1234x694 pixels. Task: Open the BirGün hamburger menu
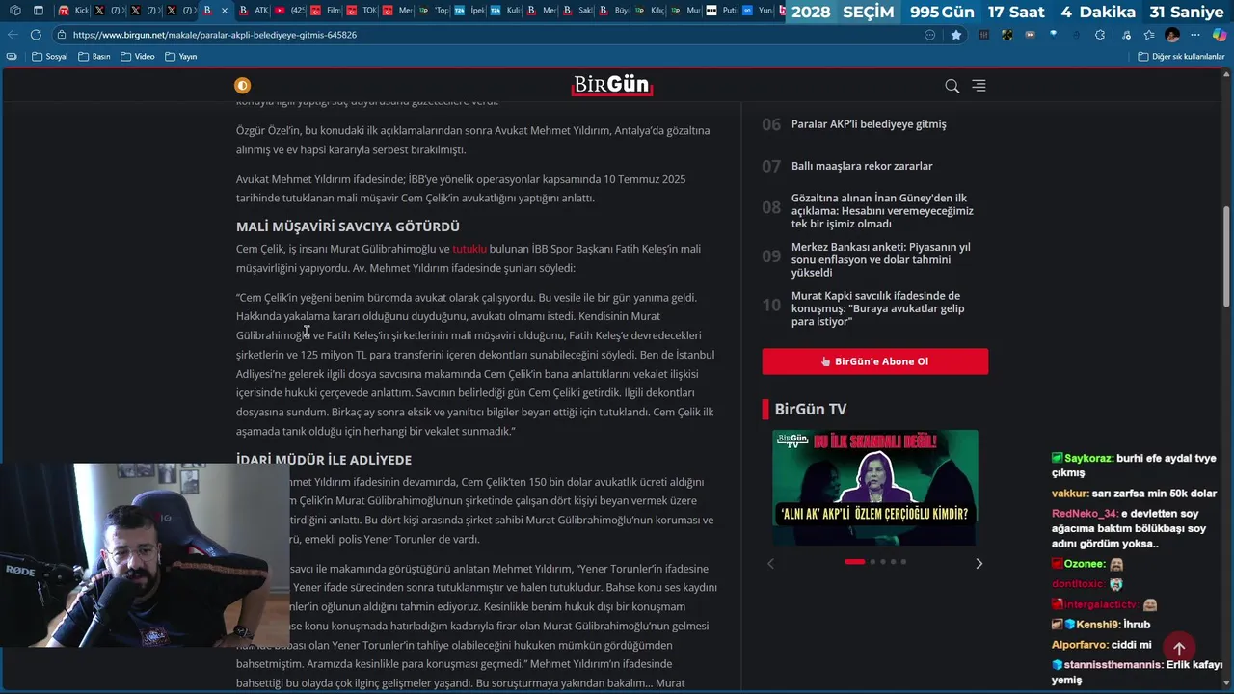pos(979,86)
